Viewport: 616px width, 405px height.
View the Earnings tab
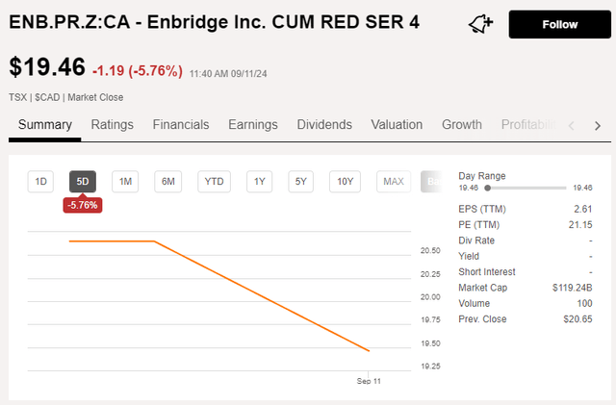[x=253, y=125]
